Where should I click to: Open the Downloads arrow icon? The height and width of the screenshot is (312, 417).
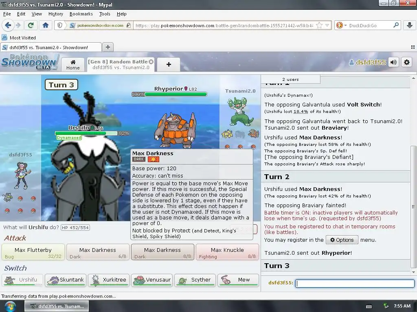(x=410, y=26)
